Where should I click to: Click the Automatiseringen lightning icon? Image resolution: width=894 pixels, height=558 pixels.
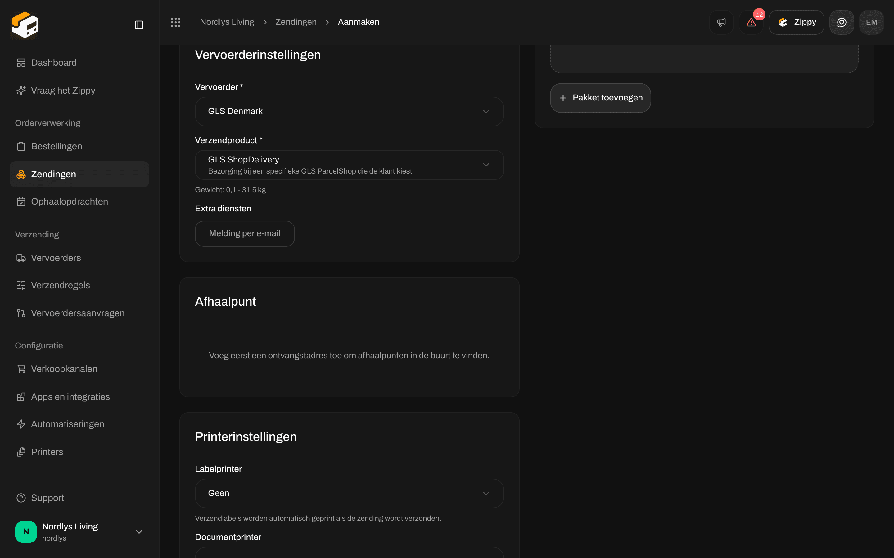pyautogui.click(x=21, y=424)
